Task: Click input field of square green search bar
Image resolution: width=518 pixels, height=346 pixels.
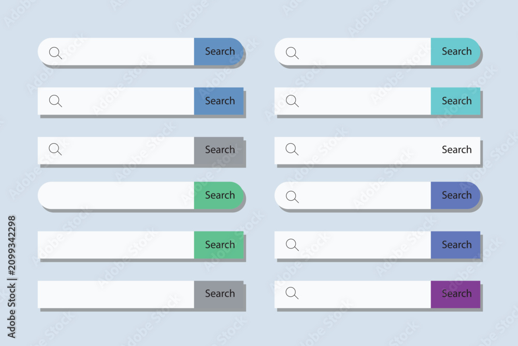Action: 116,245
